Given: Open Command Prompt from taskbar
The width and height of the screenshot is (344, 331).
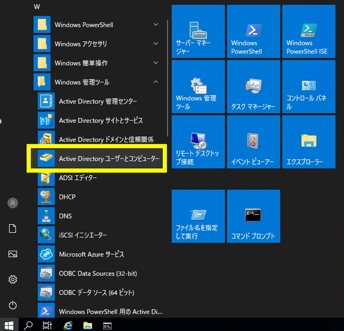Looking at the screenshot, I should tap(107, 326).
